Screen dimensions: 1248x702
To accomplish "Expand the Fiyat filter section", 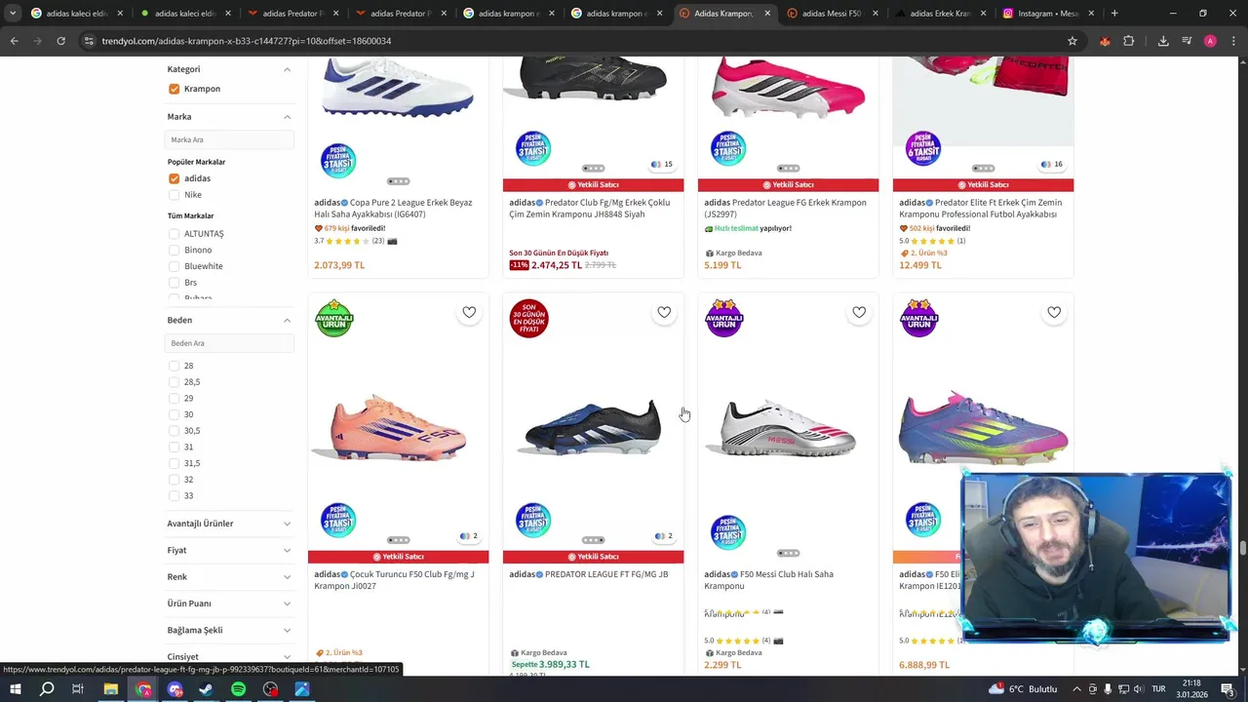I will coord(229,551).
